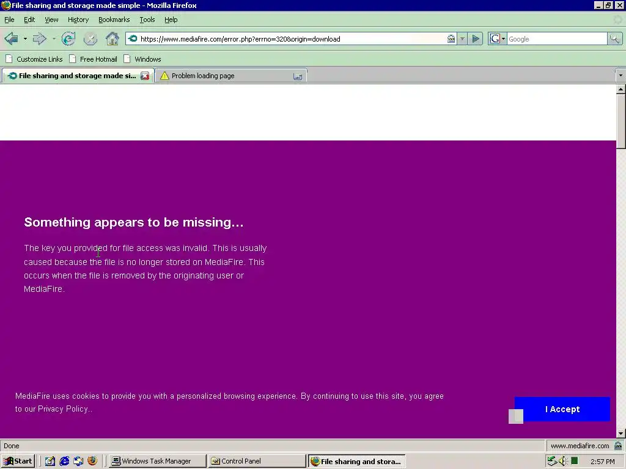Switch to File sharing and storage tab
Viewport: 626px width, 469px height.
(78, 76)
